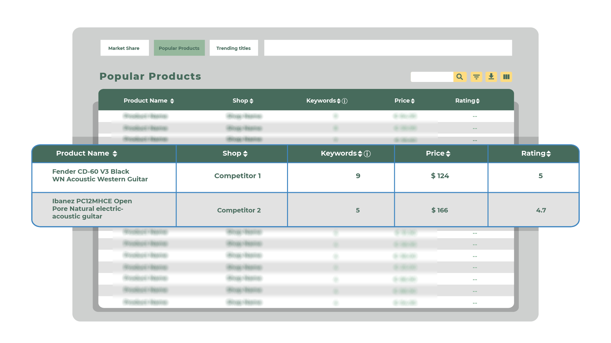Sort by Shop in background table header
The height and width of the screenshot is (343, 611).
point(251,101)
